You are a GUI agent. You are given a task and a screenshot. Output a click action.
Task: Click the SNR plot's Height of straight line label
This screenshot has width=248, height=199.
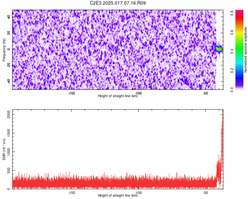(118, 195)
